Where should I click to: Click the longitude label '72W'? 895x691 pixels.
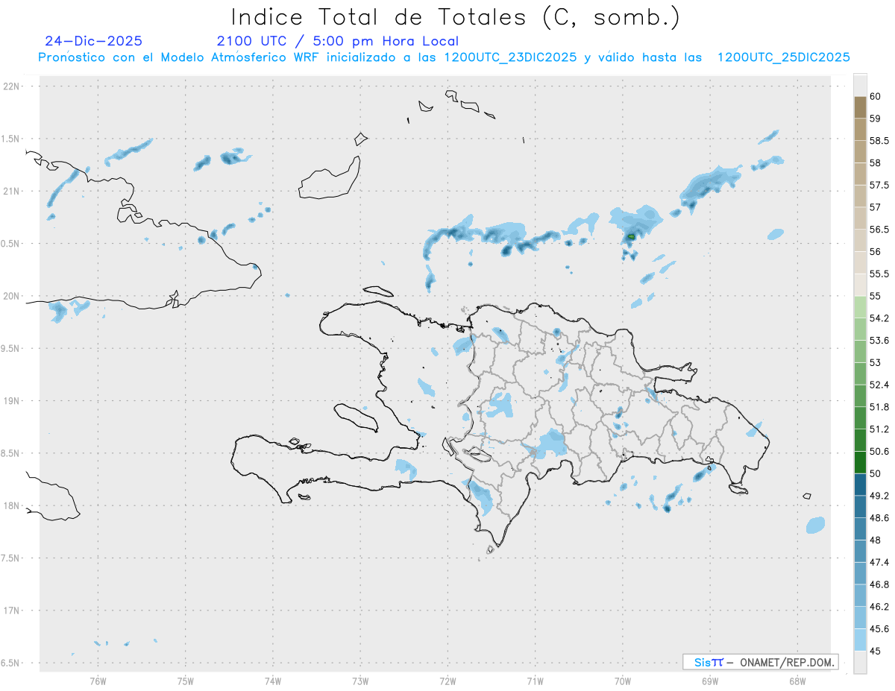pyautogui.click(x=447, y=681)
